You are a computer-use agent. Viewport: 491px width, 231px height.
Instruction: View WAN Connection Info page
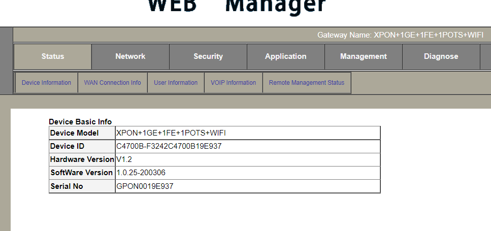(x=112, y=83)
